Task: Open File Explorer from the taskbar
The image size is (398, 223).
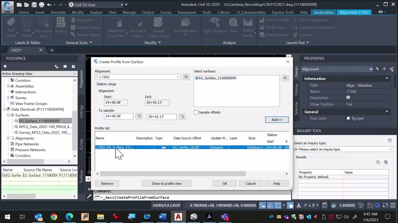Action: pos(100,217)
